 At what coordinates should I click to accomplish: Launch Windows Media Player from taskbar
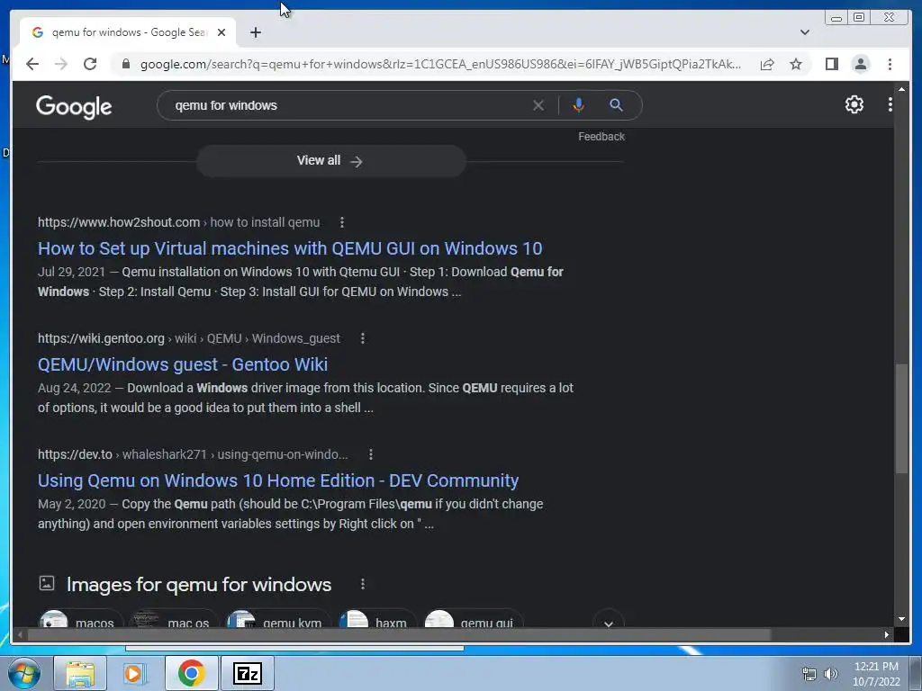coord(135,673)
